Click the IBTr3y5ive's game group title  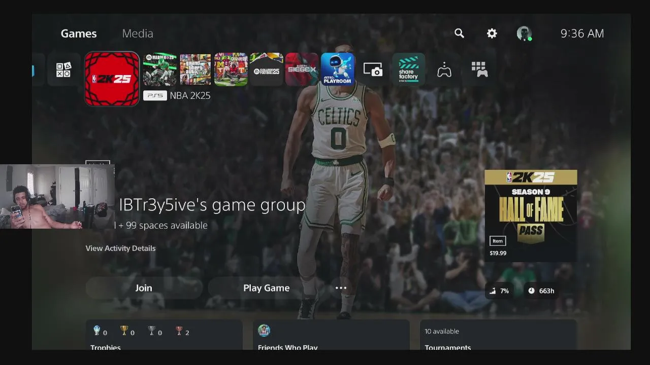coord(212,205)
